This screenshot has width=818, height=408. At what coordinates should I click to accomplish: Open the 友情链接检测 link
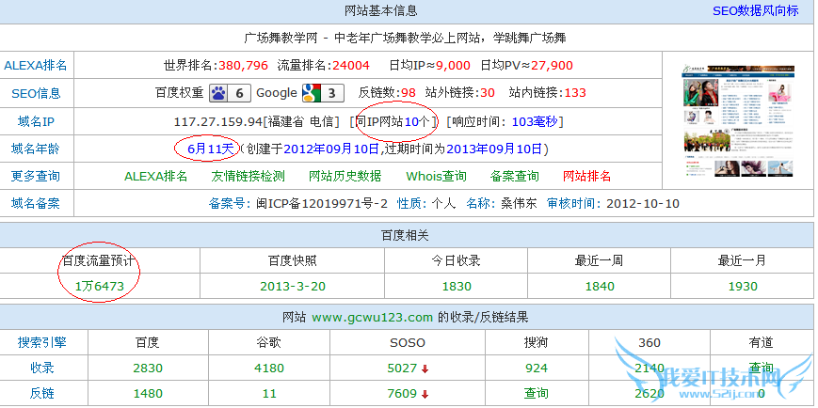pyautogui.click(x=248, y=176)
